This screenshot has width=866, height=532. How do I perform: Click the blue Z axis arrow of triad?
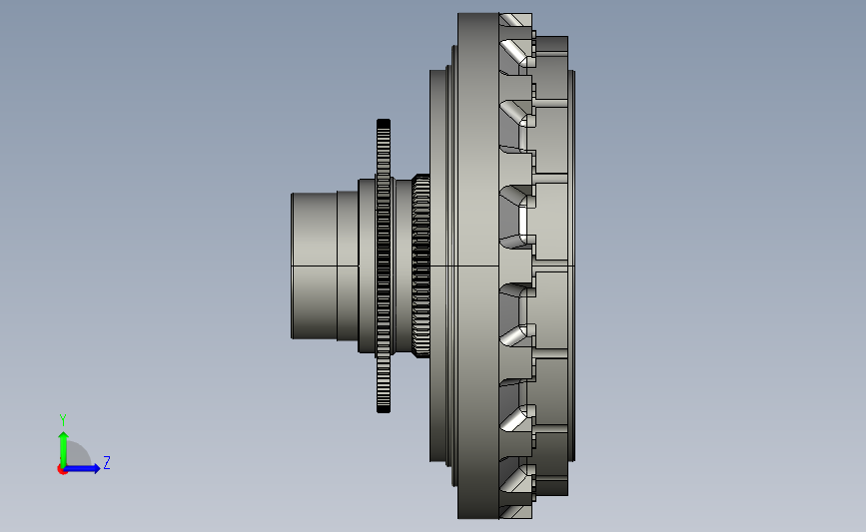pyautogui.click(x=82, y=468)
